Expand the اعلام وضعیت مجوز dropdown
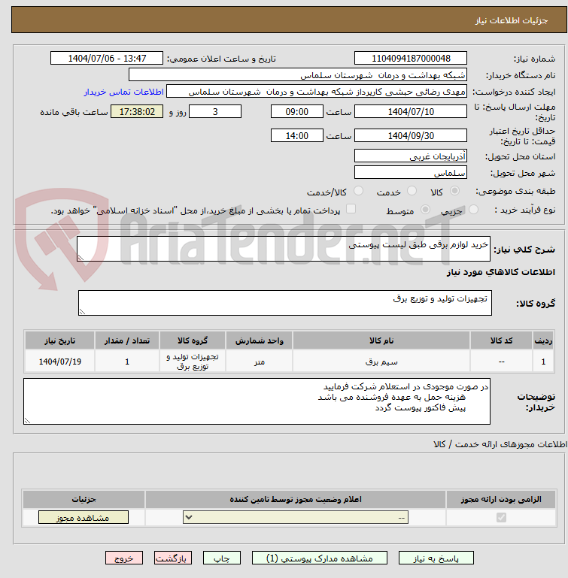The height and width of the screenshot is (578, 568). [x=296, y=517]
